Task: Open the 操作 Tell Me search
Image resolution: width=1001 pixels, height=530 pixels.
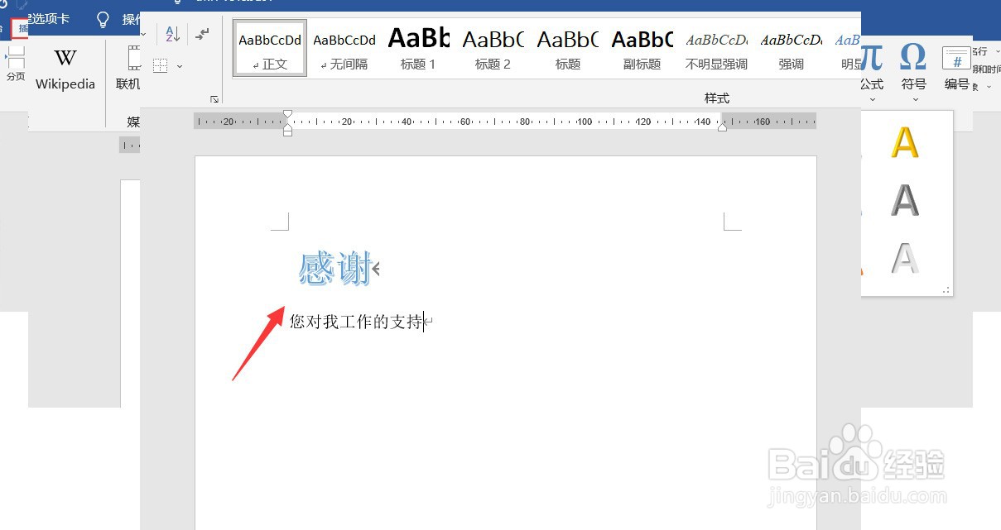Action: coord(116,19)
